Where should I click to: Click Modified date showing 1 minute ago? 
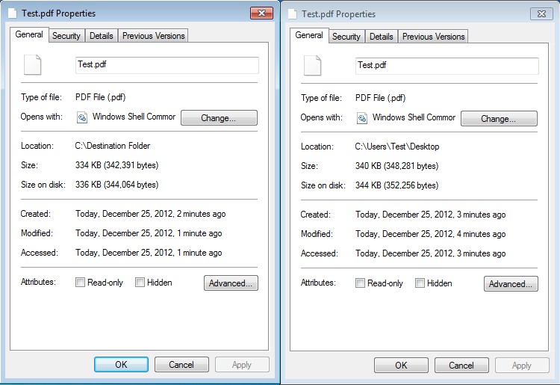(x=149, y=233)
